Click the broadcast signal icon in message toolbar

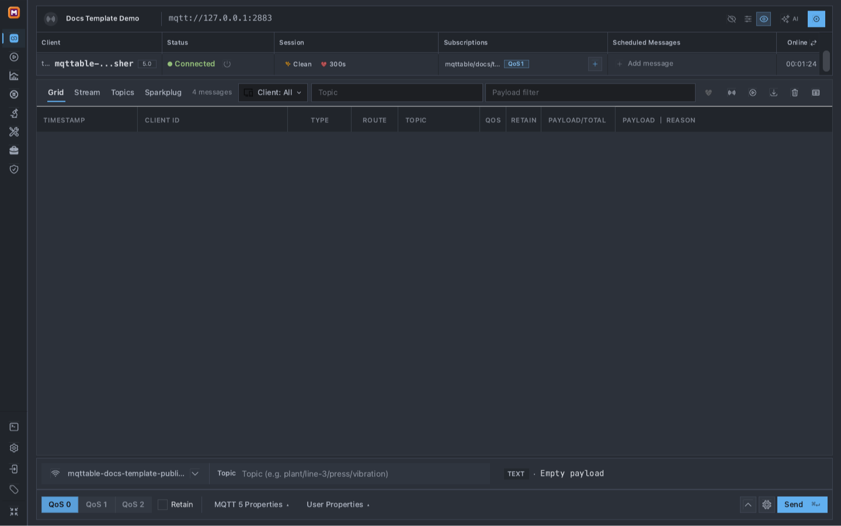click(732, 93)
